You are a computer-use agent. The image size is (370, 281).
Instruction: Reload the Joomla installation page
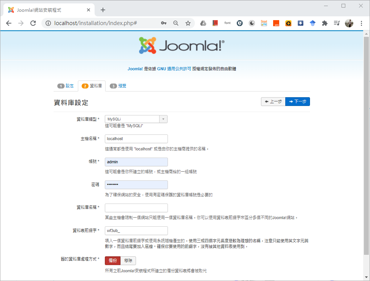tap(33, 23)
